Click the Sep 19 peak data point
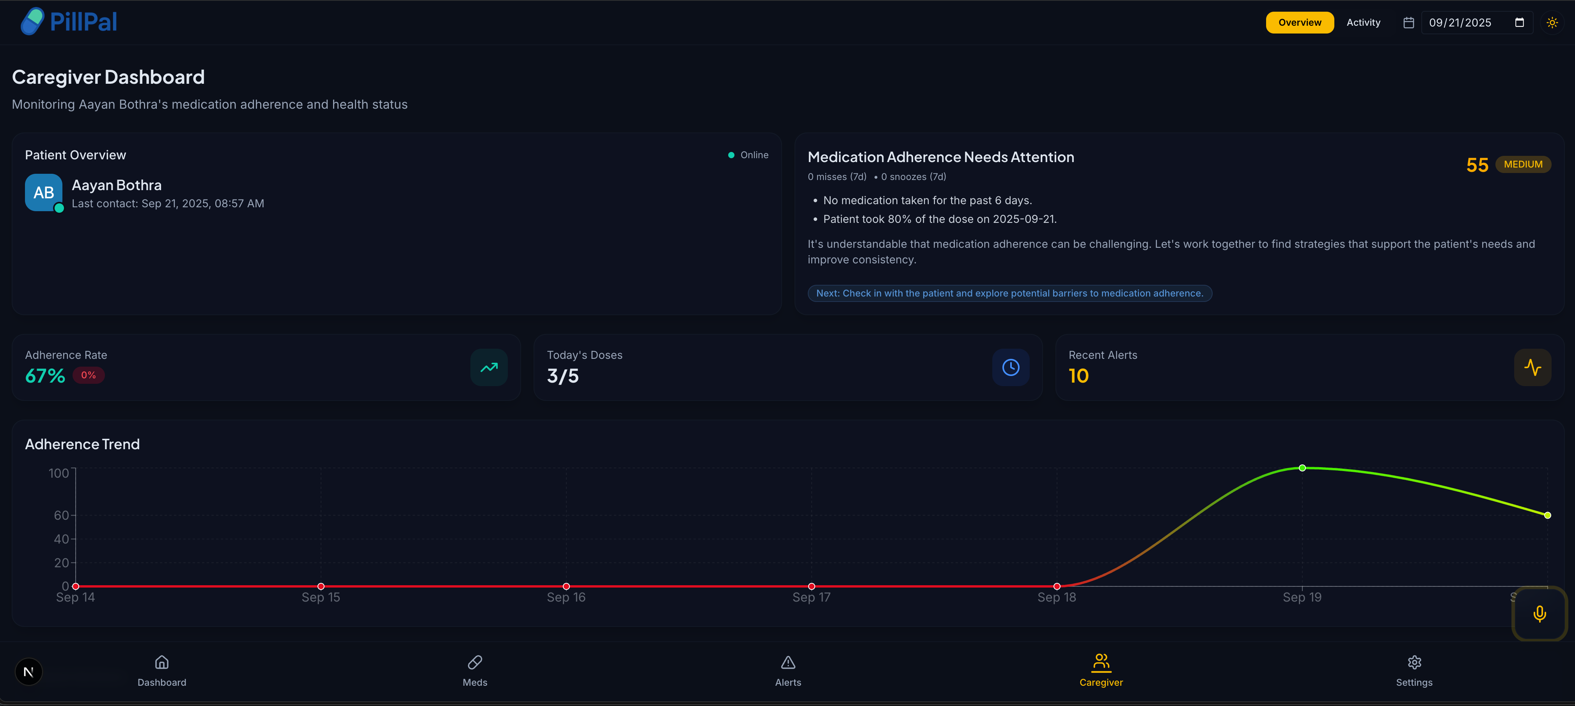This screenshot has width=1575, height=706. click(x=1302, y=468)
